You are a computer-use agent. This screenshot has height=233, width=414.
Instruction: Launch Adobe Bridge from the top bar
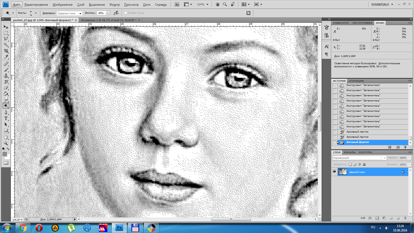(177, 4)
